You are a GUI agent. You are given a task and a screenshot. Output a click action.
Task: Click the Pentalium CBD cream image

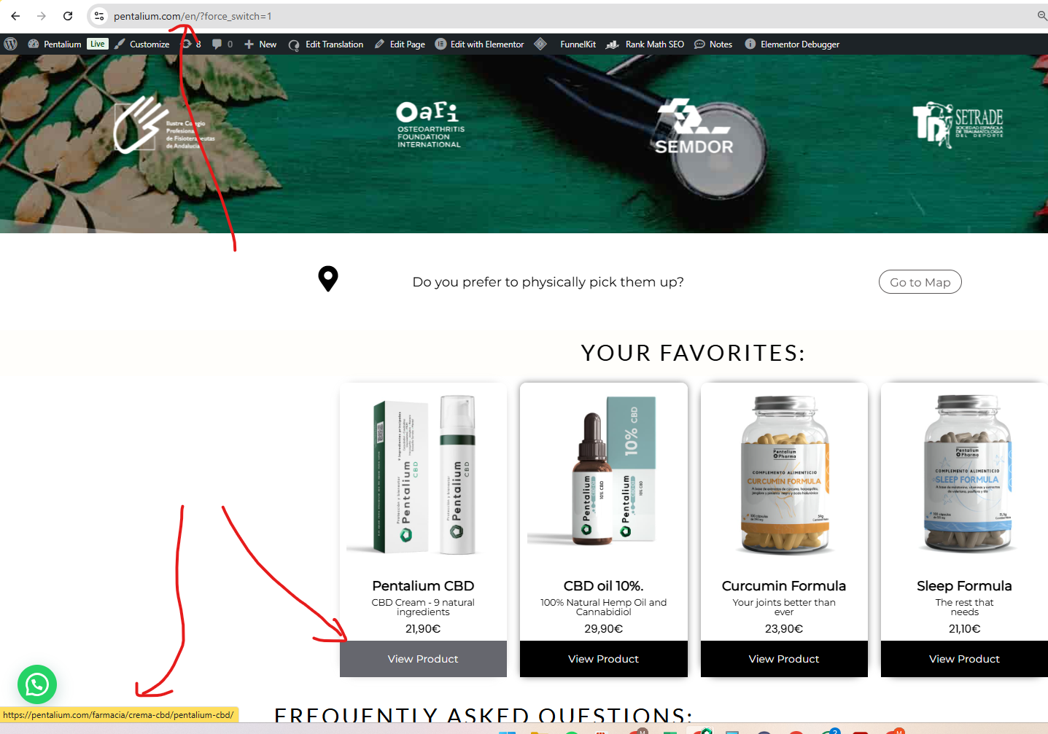(x=423, y=475)
